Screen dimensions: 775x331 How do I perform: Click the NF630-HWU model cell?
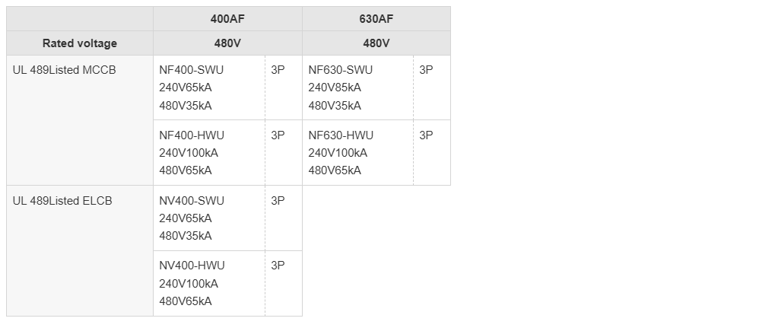click(358, 153)
